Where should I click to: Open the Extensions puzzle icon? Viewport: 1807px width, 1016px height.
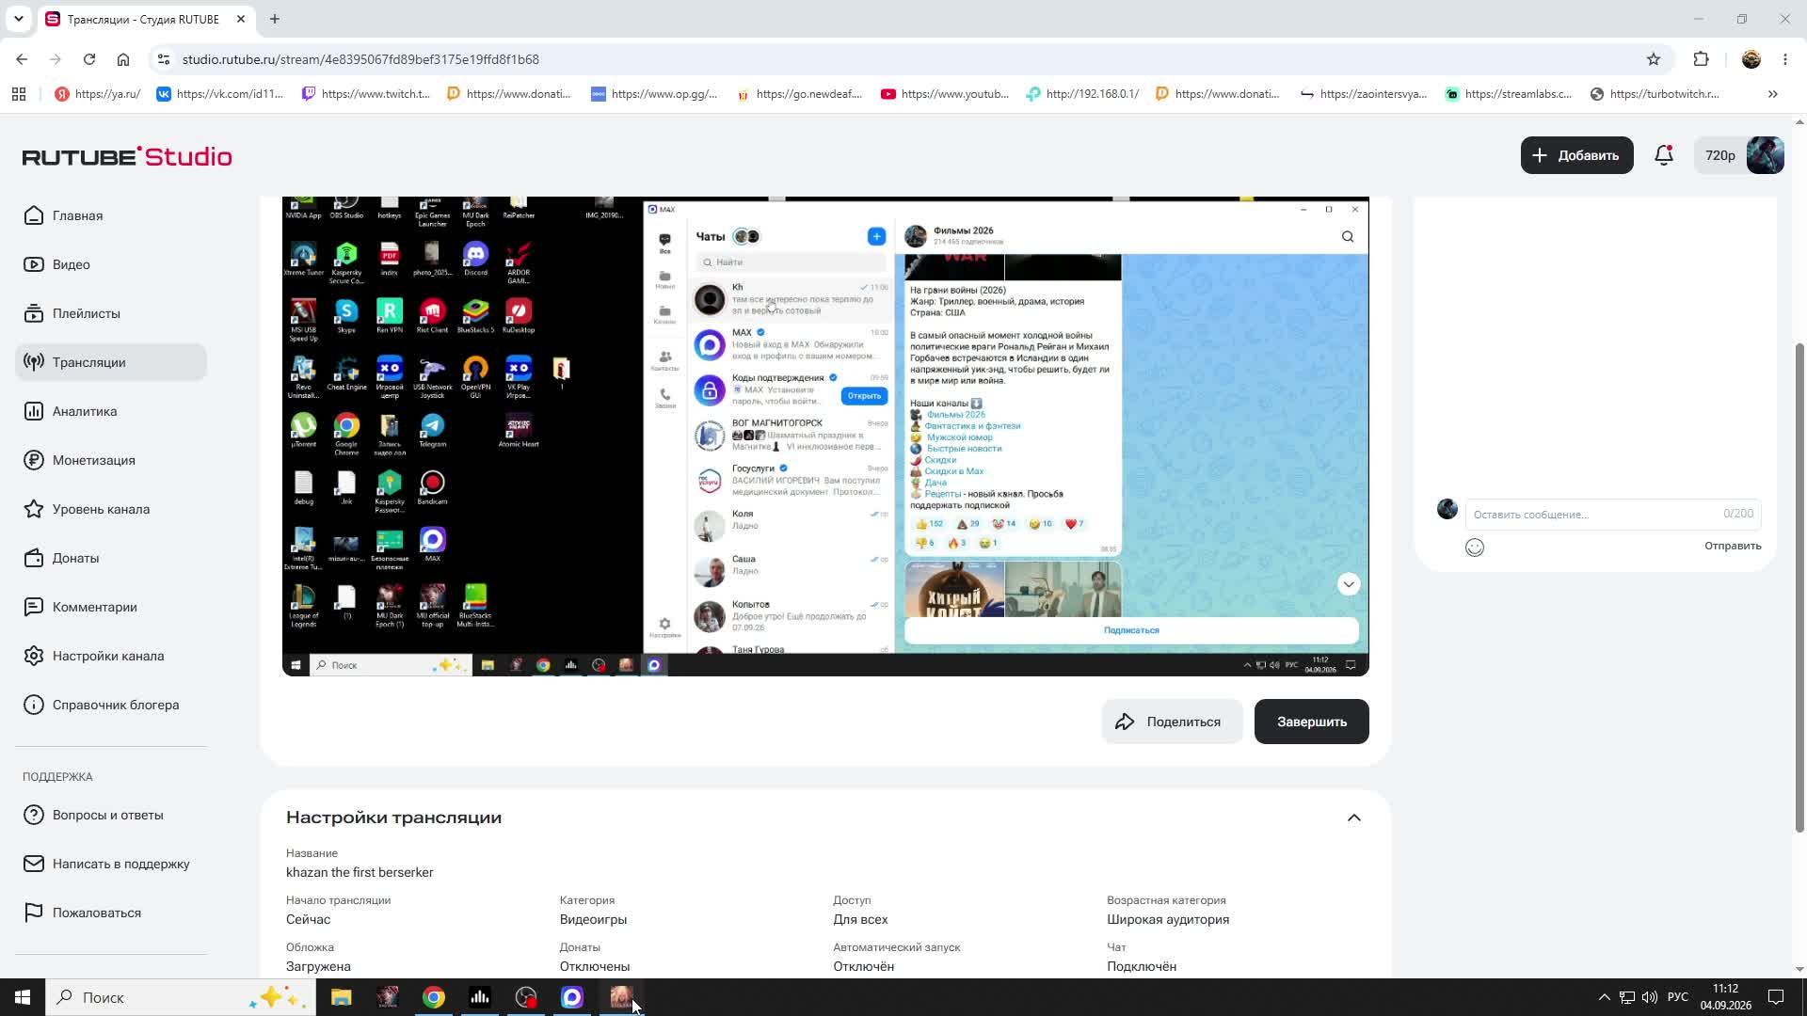[x=1701, y=59]
